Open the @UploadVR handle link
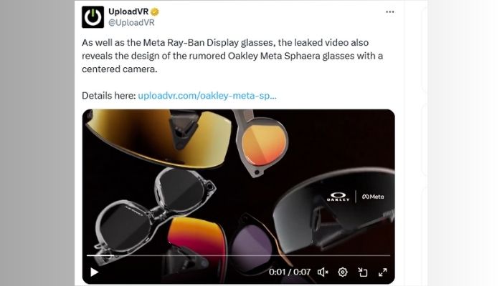The width and height of the screenshot is (502, 286). click(x=131, y=23)
